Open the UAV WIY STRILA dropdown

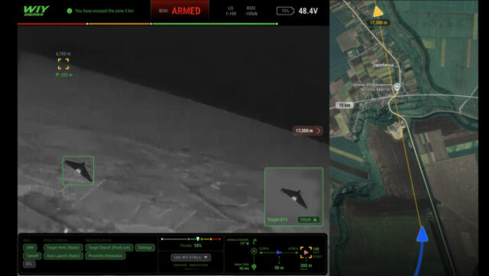coord(191,258)
